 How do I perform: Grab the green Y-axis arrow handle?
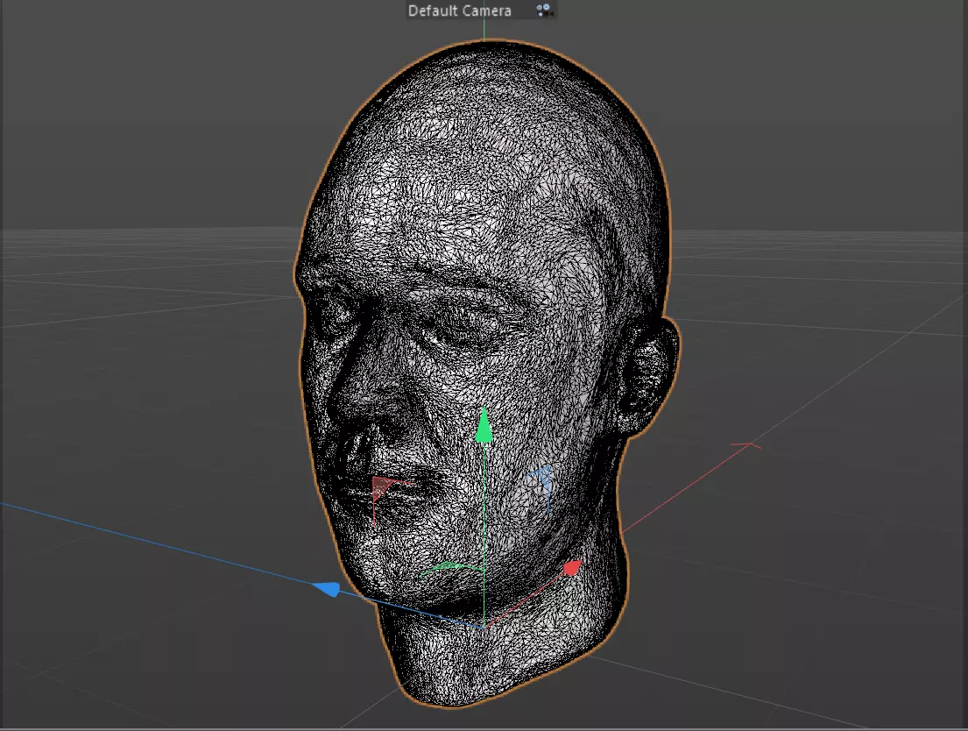point(484,426)
